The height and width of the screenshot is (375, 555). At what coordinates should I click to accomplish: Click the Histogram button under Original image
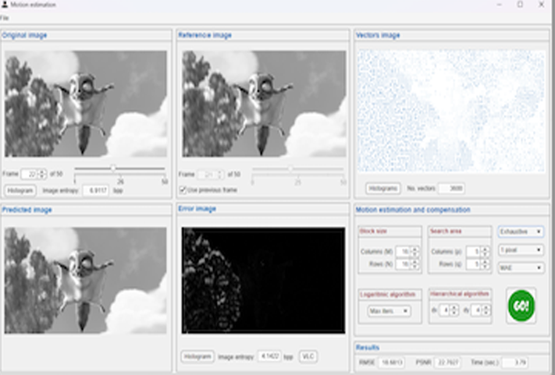(x=20, y=190)
